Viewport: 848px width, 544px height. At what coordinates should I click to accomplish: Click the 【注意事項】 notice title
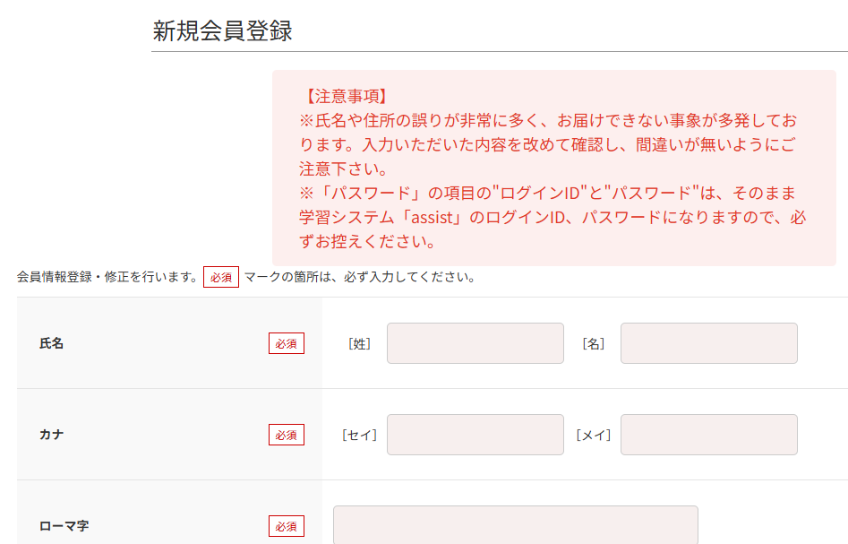345,97
